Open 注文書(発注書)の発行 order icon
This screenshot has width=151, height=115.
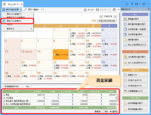(x=125, y=57)
